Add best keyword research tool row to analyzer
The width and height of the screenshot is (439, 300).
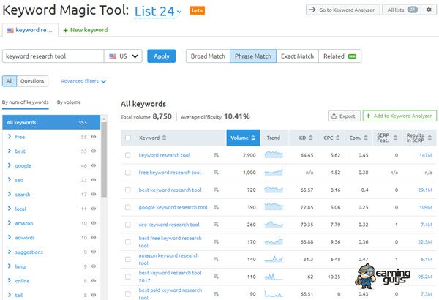click(x=216, y=190)
